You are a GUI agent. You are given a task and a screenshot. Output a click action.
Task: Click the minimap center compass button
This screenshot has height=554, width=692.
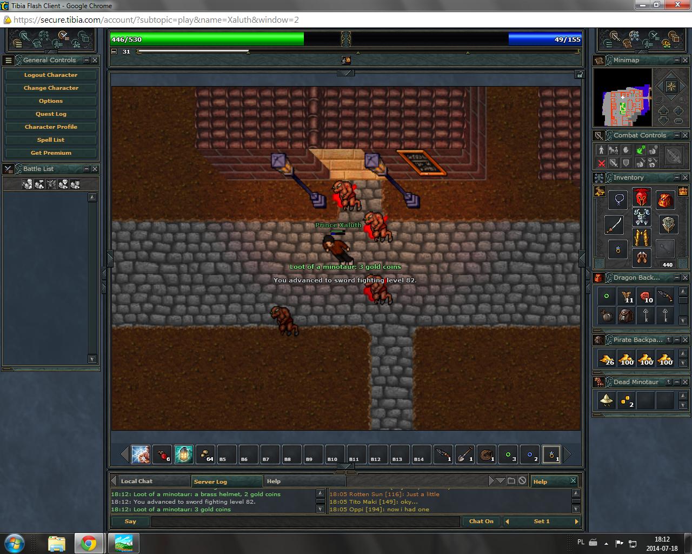[671, 87]
